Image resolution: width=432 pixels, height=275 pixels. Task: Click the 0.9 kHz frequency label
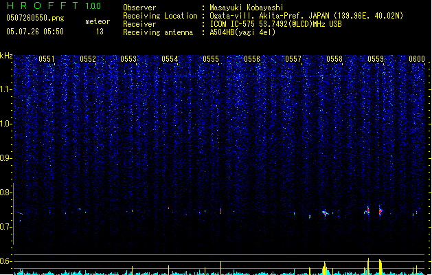pos(6,158)
